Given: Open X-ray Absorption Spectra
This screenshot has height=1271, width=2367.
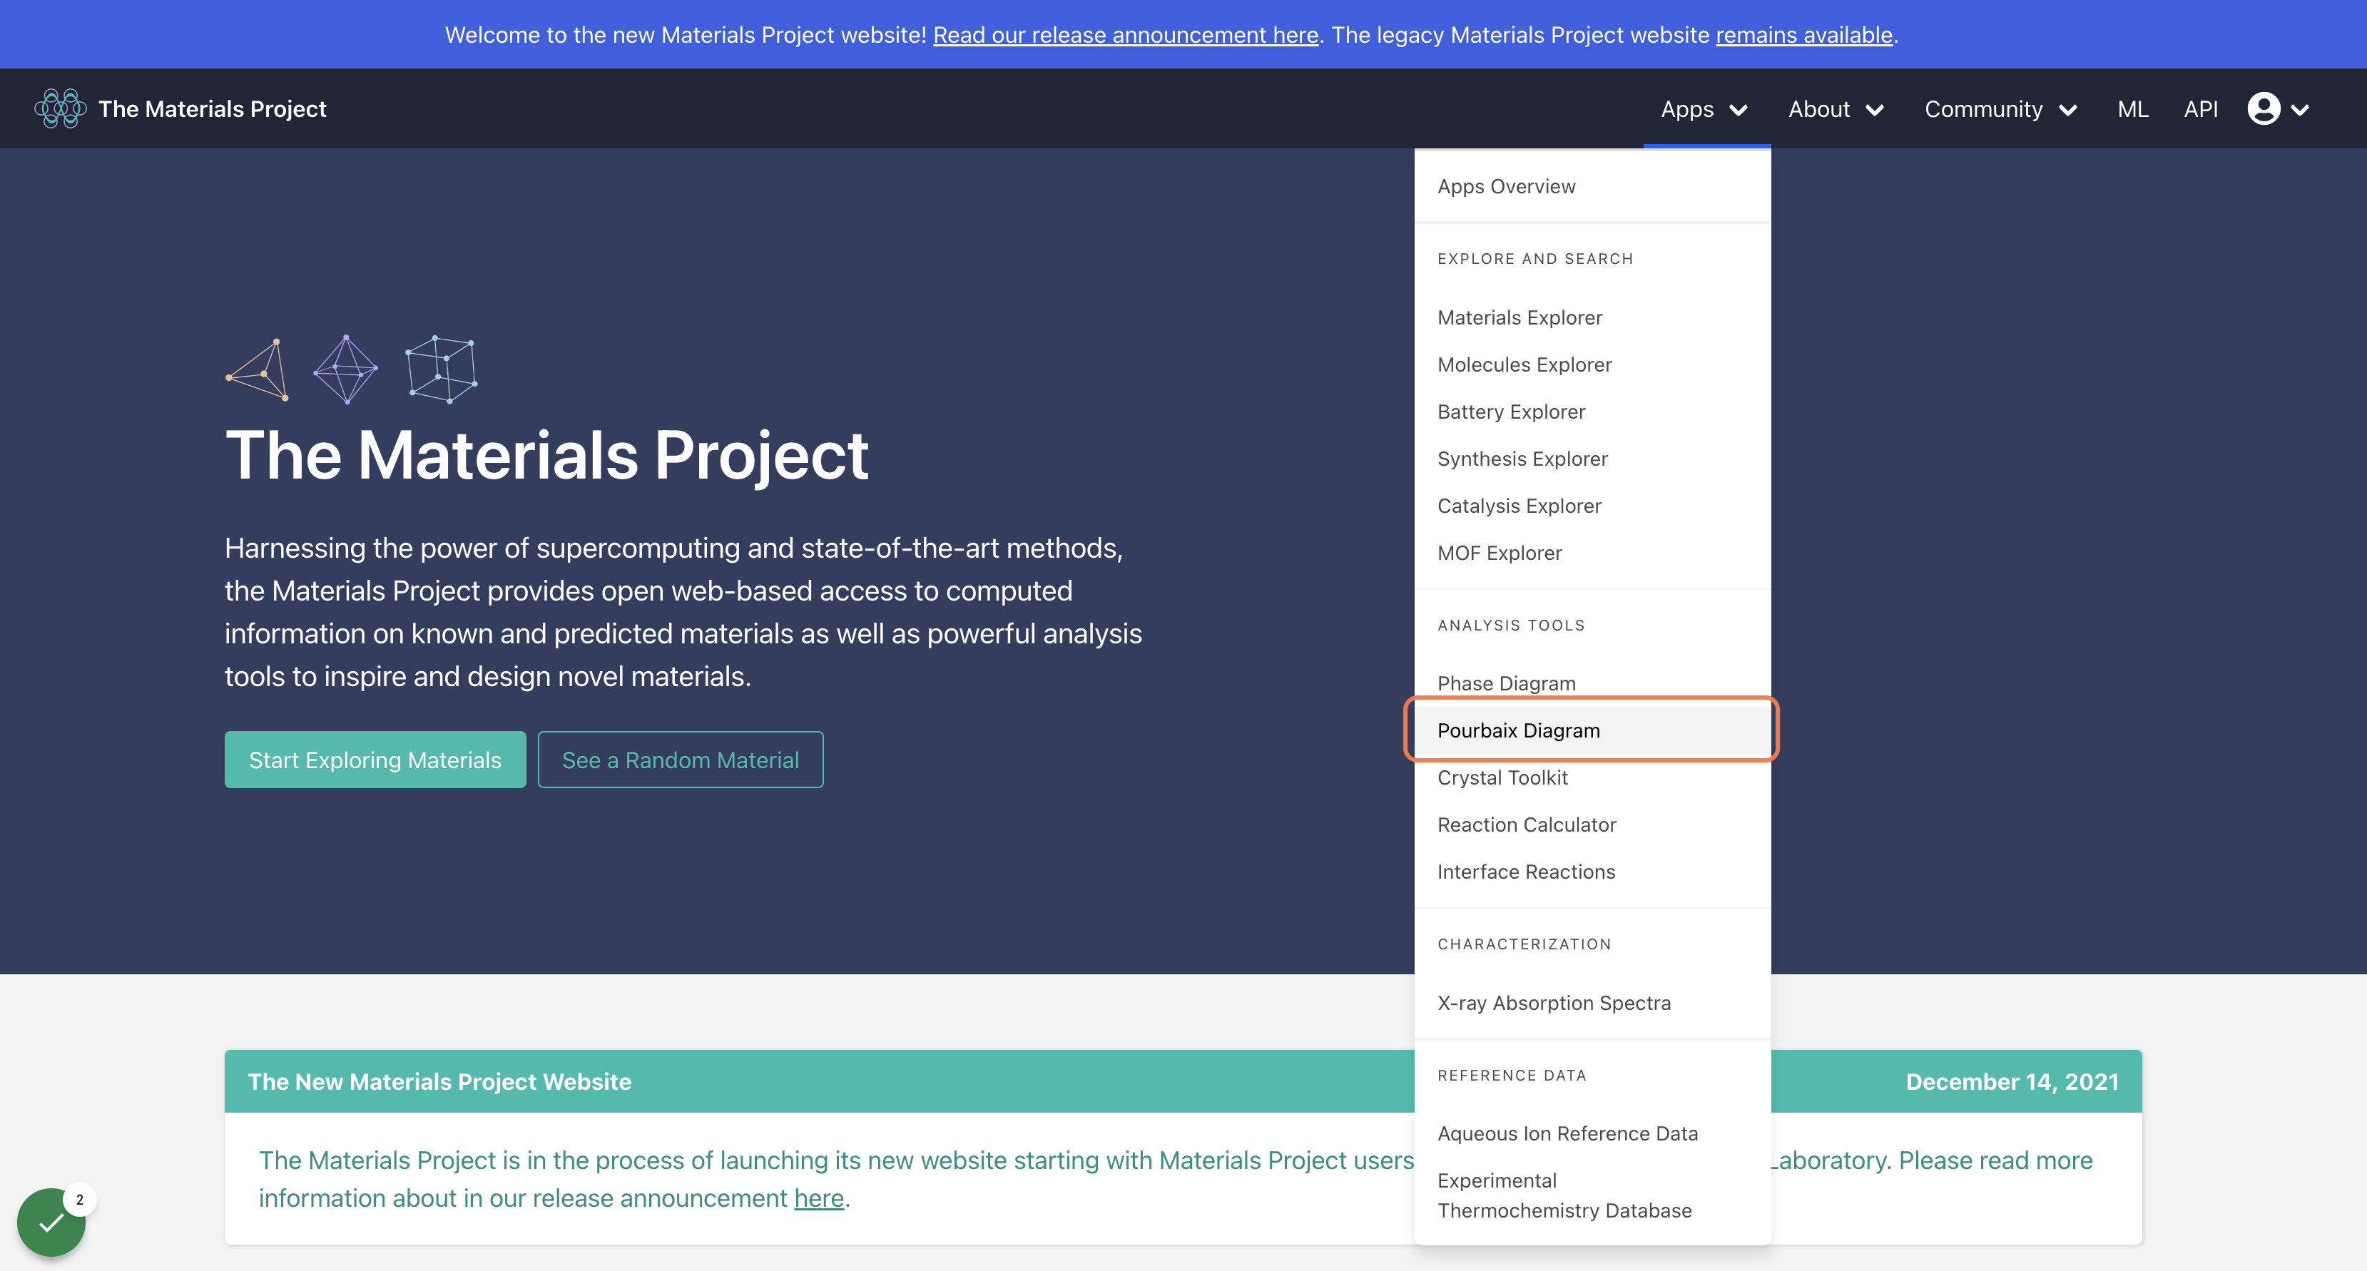Looking at the screenshot, I should 1592,1003.
